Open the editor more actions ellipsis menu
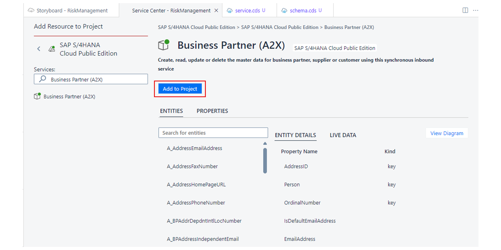 point(476,10)
